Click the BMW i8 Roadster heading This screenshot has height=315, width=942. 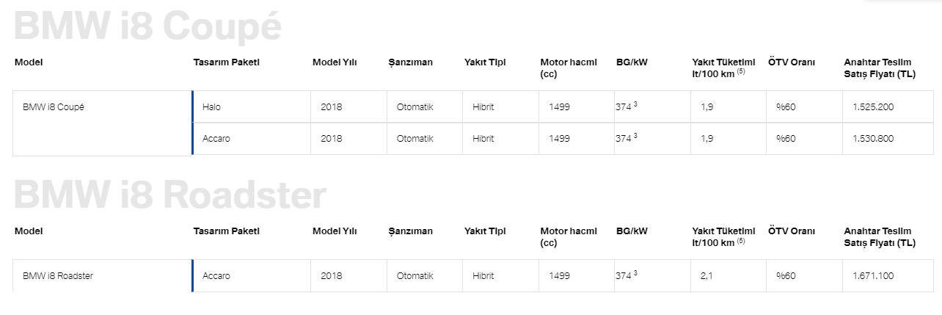click(169, 196)
